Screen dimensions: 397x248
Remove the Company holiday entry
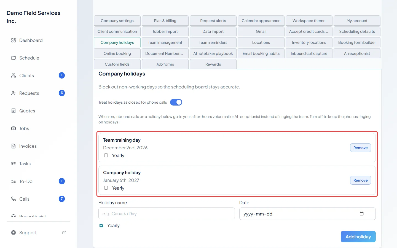click(361, 180)
